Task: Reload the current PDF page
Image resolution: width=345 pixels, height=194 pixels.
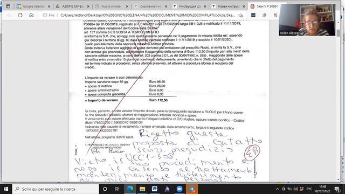Action: tap(20, 15)
